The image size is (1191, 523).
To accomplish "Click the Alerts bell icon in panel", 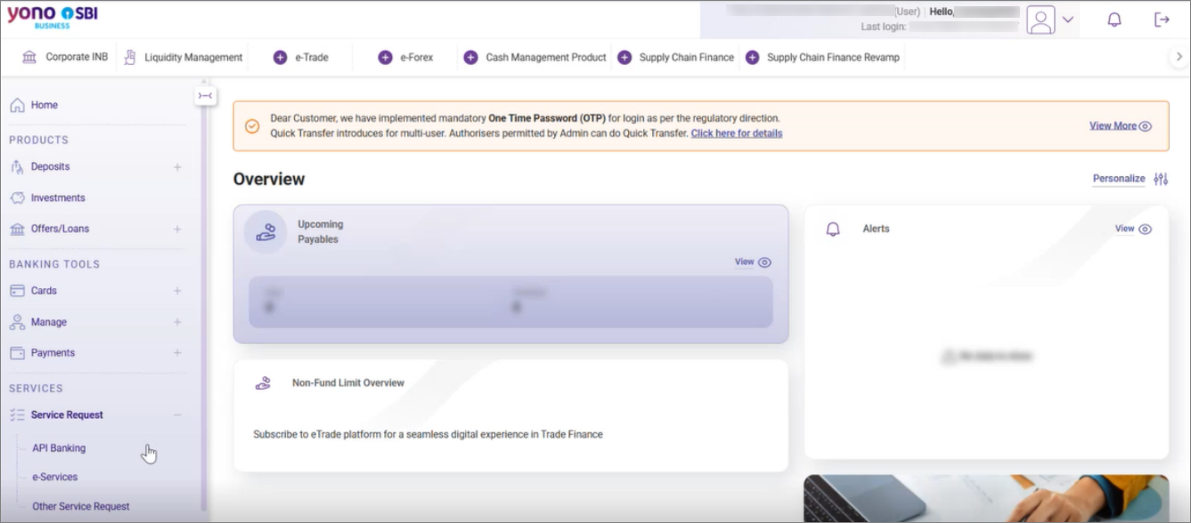I will 833,229.
